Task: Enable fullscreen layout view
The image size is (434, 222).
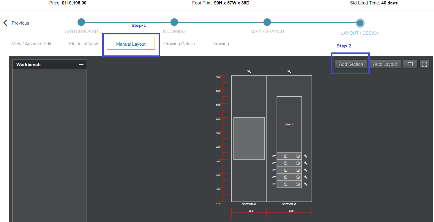Action: point(424,64)
